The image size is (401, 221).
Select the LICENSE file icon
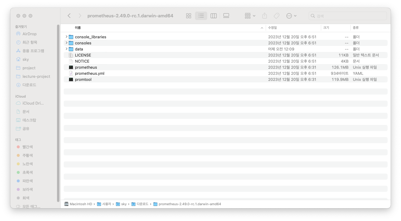coord(71,55)
